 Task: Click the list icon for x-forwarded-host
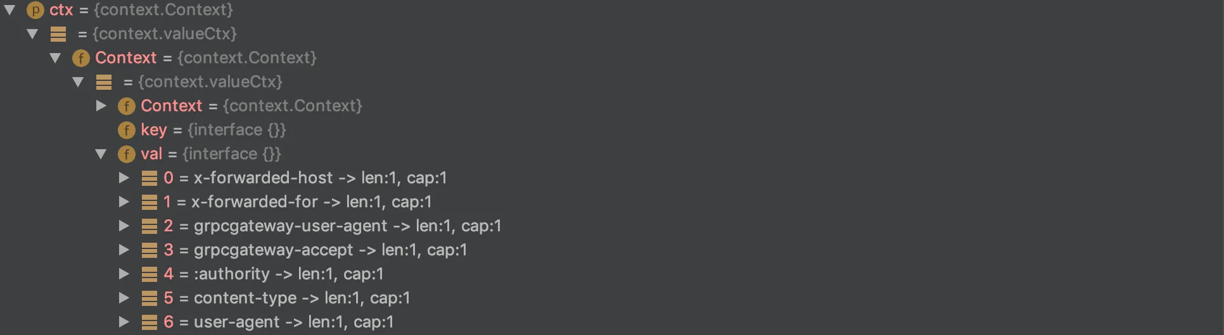pos(150,178)
